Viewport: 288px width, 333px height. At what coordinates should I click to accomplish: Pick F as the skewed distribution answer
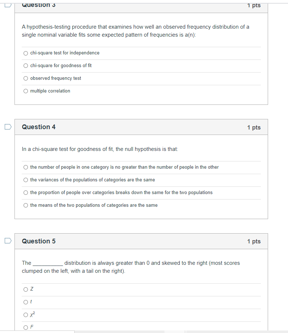pos(26,327)
